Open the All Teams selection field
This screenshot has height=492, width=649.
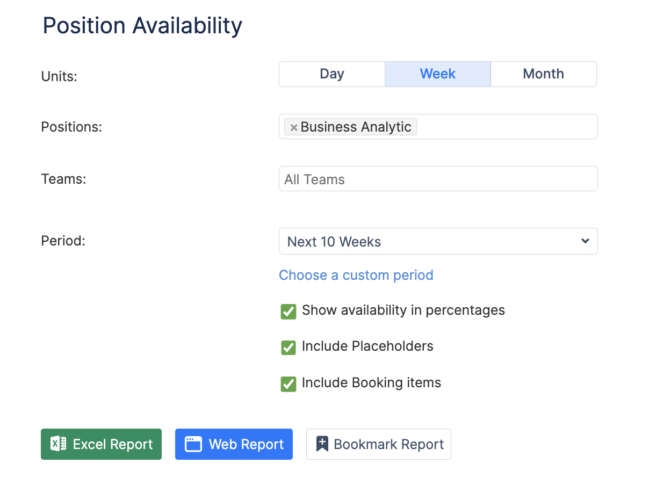[x=437, y=179]
